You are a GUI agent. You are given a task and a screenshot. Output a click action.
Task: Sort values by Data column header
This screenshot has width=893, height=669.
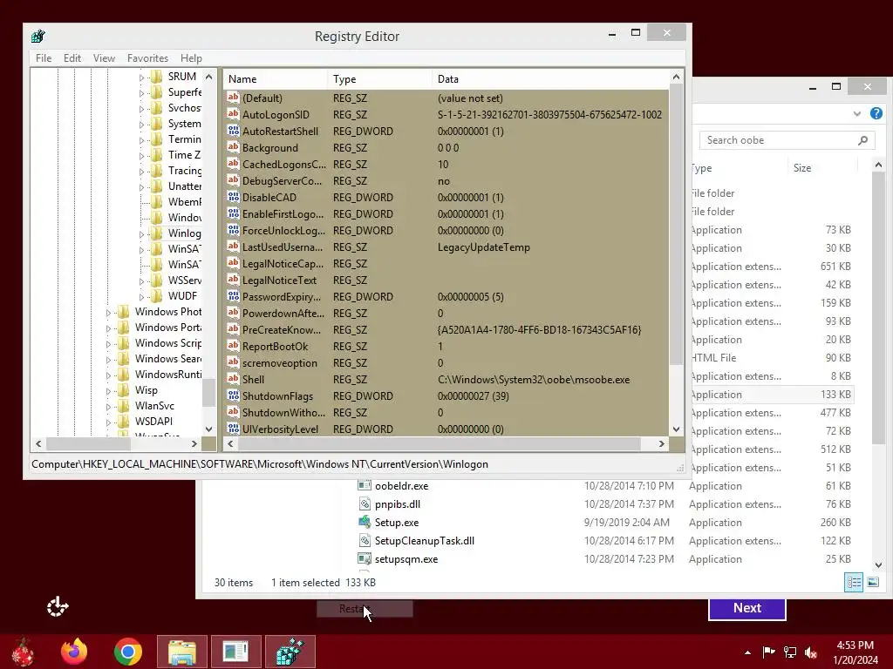550,79
